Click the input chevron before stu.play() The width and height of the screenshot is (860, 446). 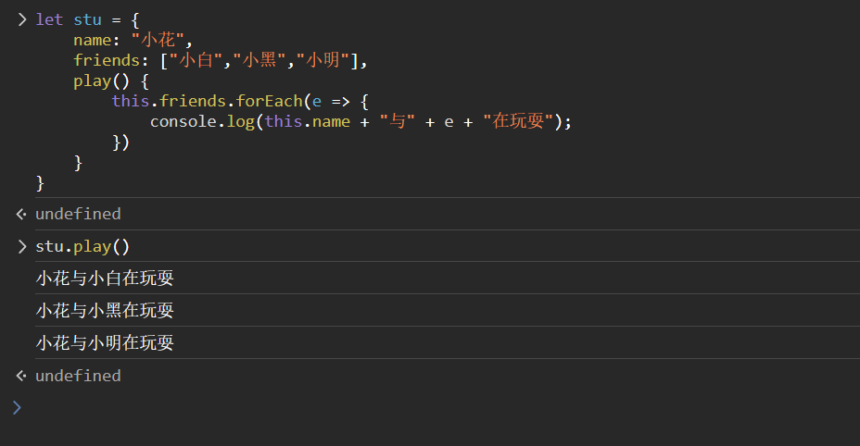click(x=21, y=246)
